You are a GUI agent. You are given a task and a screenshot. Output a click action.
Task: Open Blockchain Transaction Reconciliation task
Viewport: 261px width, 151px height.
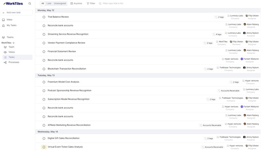pos(67,69)
